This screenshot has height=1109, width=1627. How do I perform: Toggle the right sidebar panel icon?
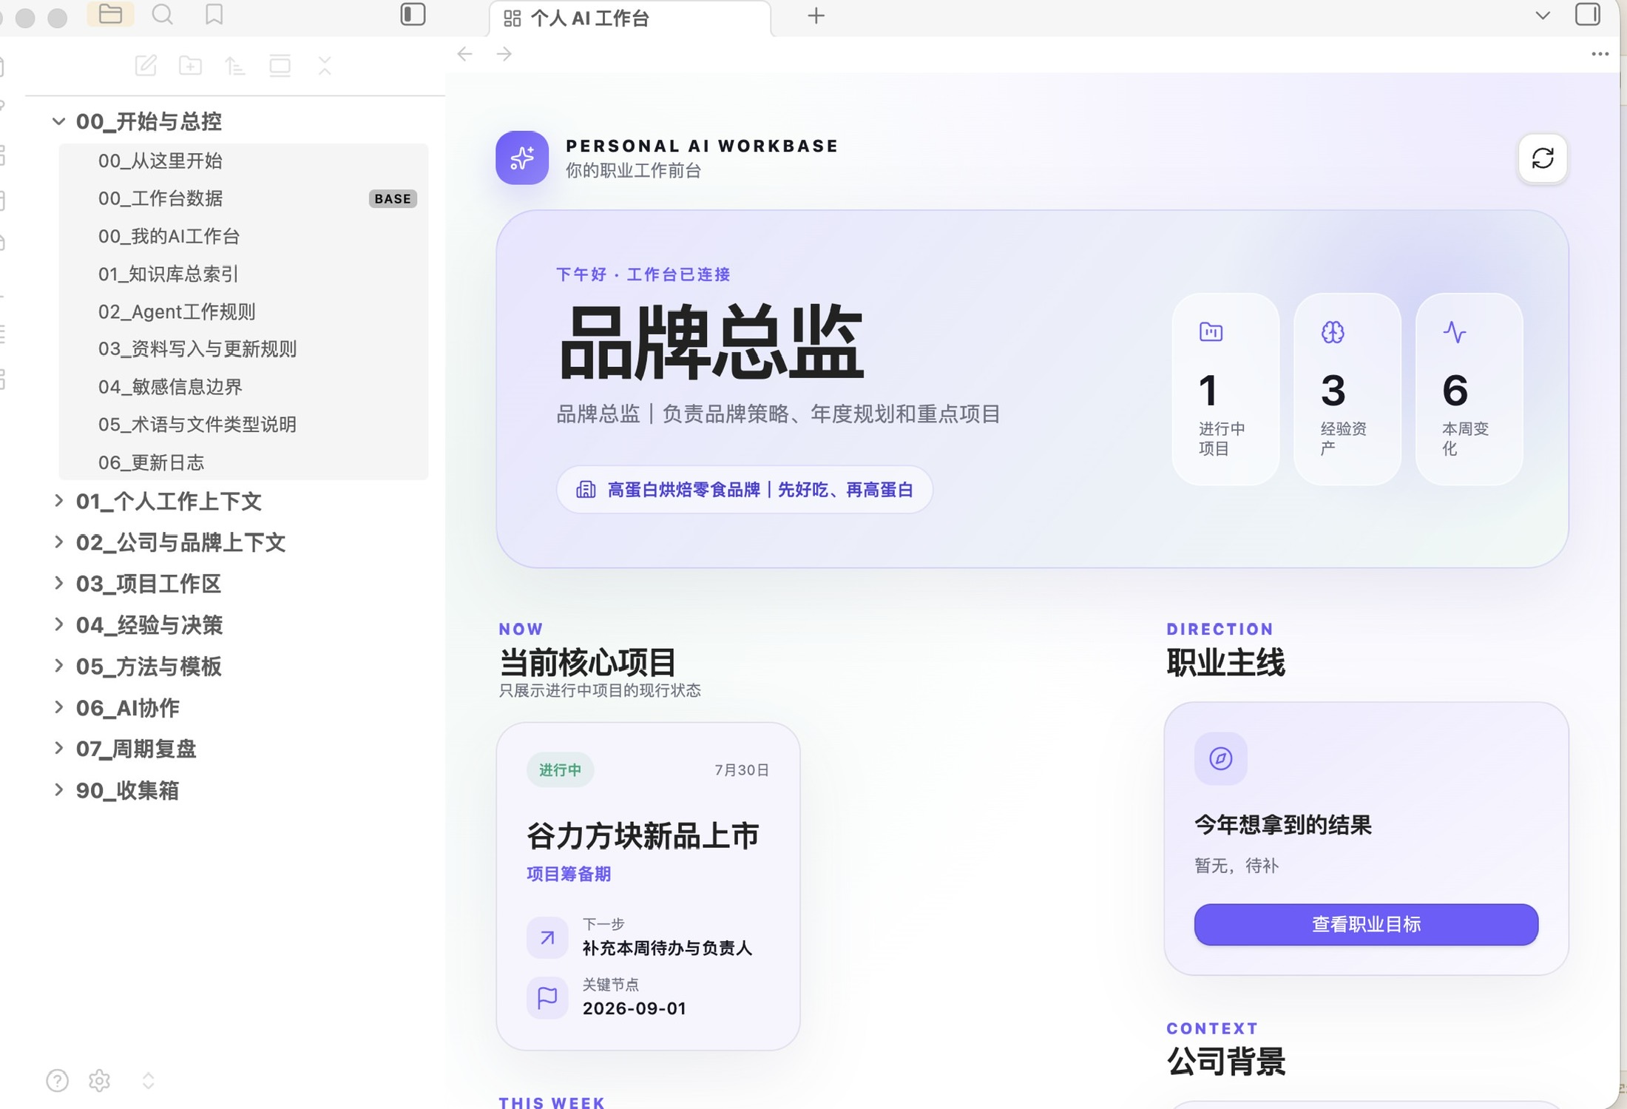tap(1587, 14)
